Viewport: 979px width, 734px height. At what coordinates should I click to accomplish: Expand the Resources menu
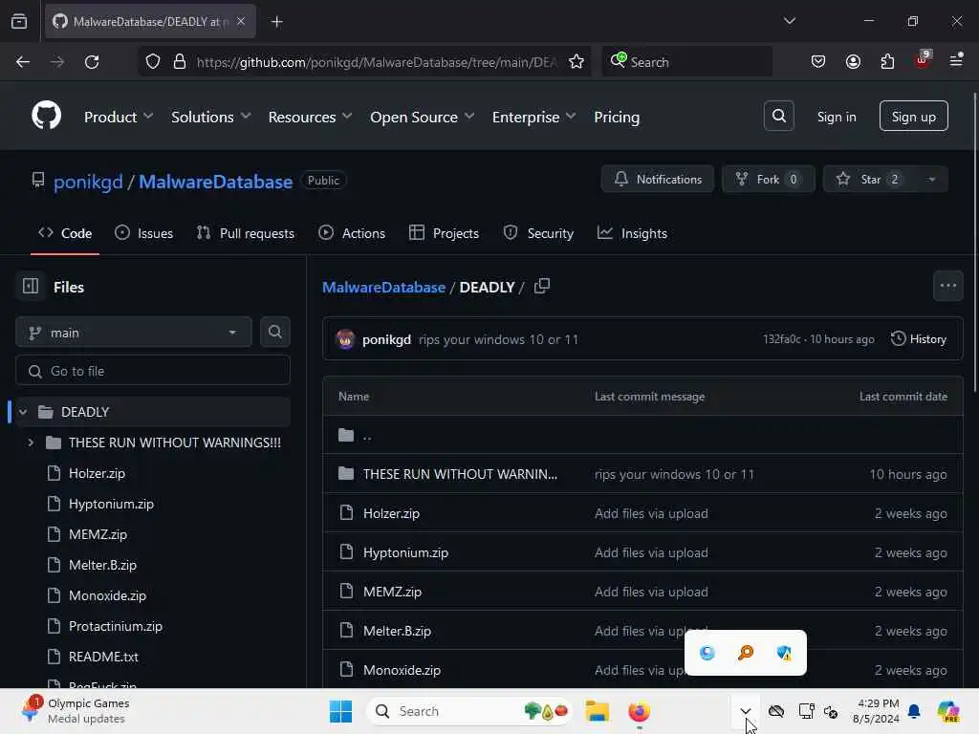(x=310, y=117)
